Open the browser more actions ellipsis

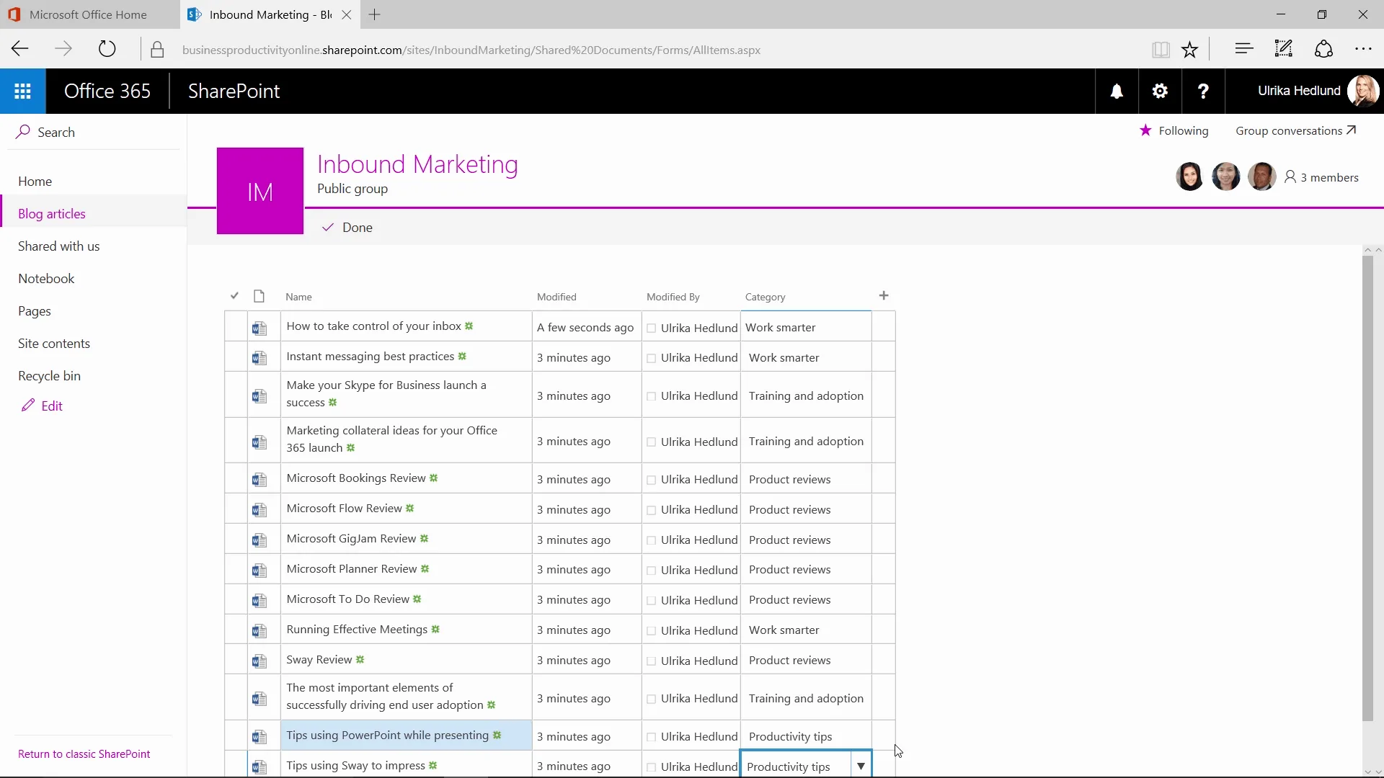(1363, 49)
